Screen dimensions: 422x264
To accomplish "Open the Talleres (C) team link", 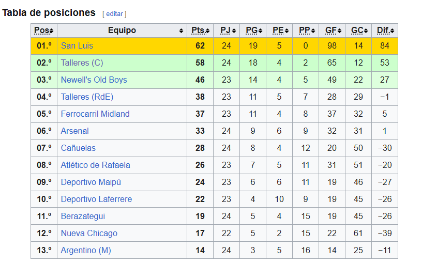I will click(x=82, y=63).
